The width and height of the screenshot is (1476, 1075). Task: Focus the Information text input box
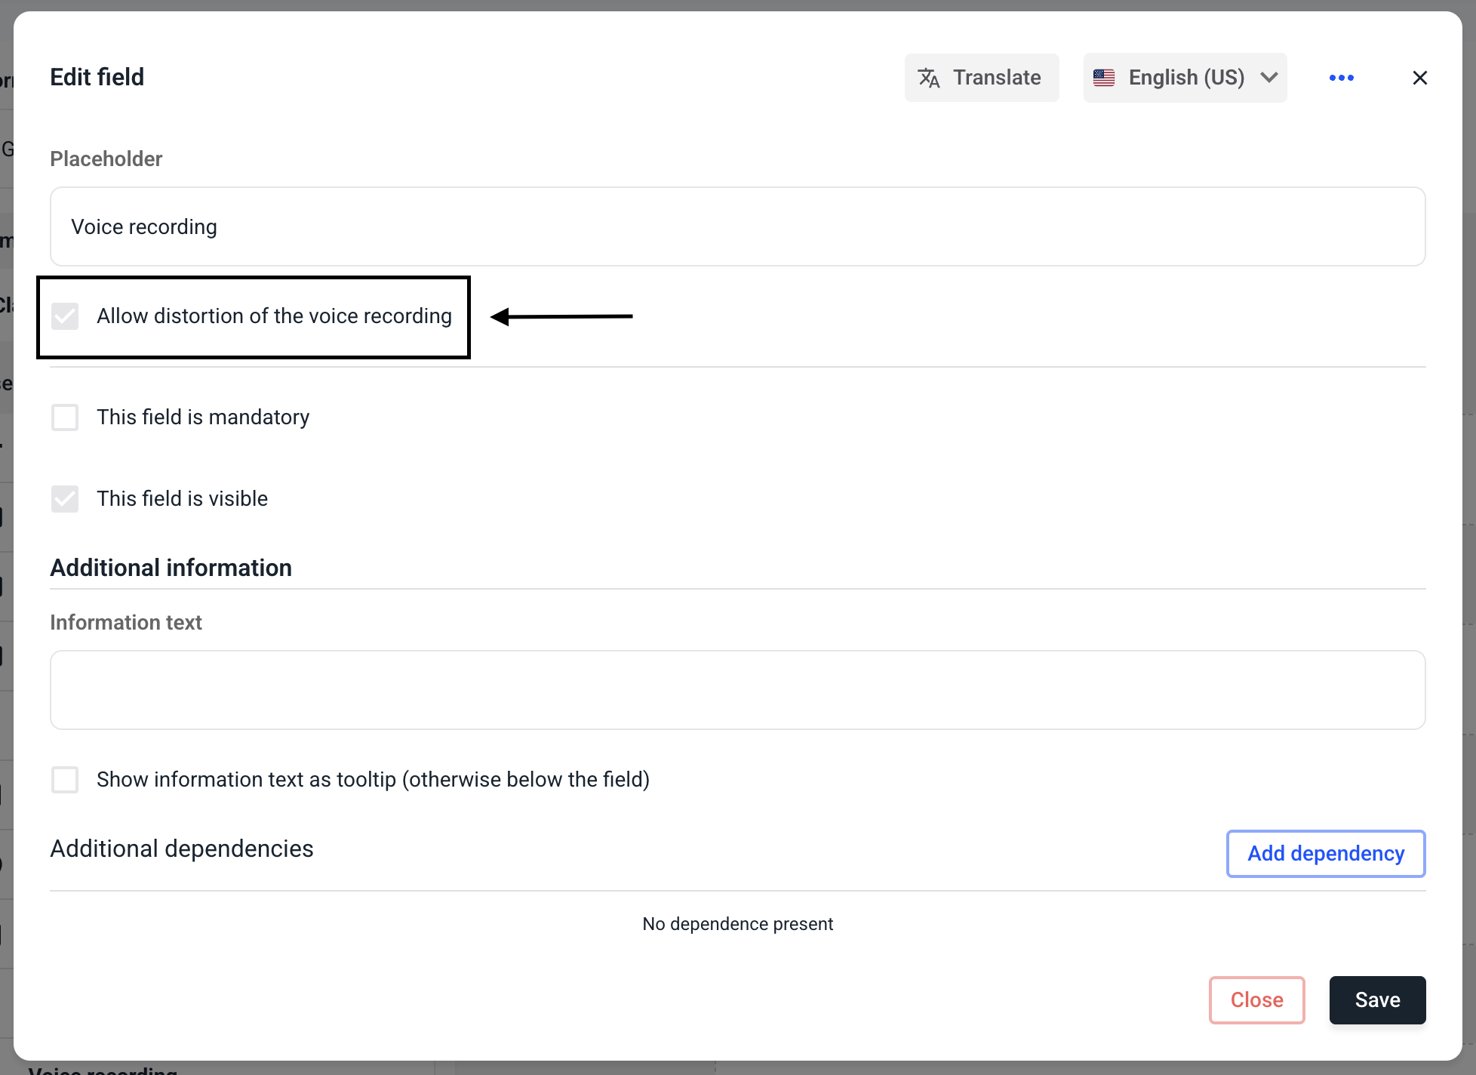point(737,690)
